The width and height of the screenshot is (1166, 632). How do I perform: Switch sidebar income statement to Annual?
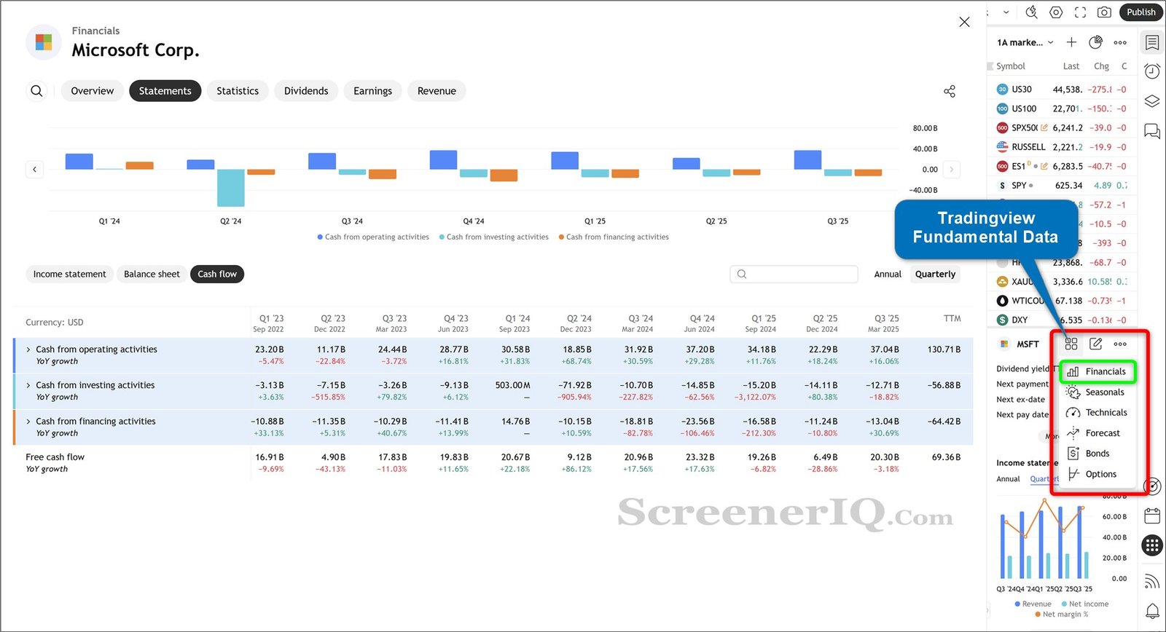click(x=1008, y=479)
